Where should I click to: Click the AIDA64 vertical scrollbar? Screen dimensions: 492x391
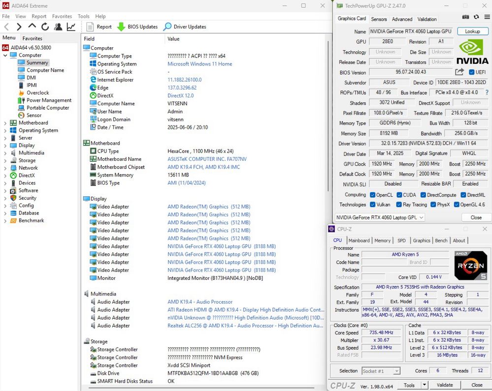click(328, 116)
